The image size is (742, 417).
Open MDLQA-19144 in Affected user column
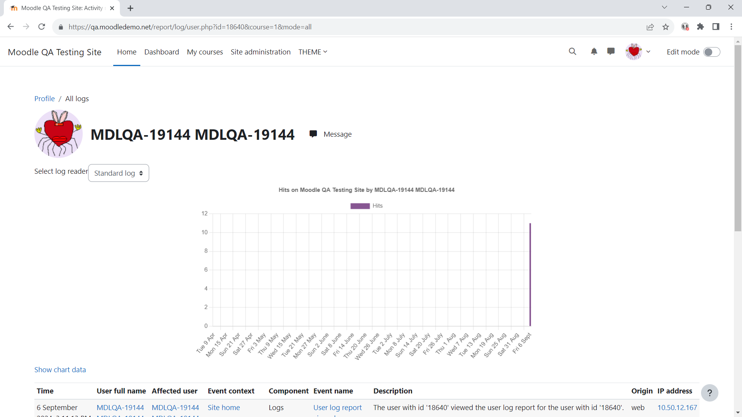(x=175, y=407)
